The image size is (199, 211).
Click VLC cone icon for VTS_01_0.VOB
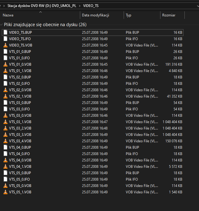click(x=5, y=64)
